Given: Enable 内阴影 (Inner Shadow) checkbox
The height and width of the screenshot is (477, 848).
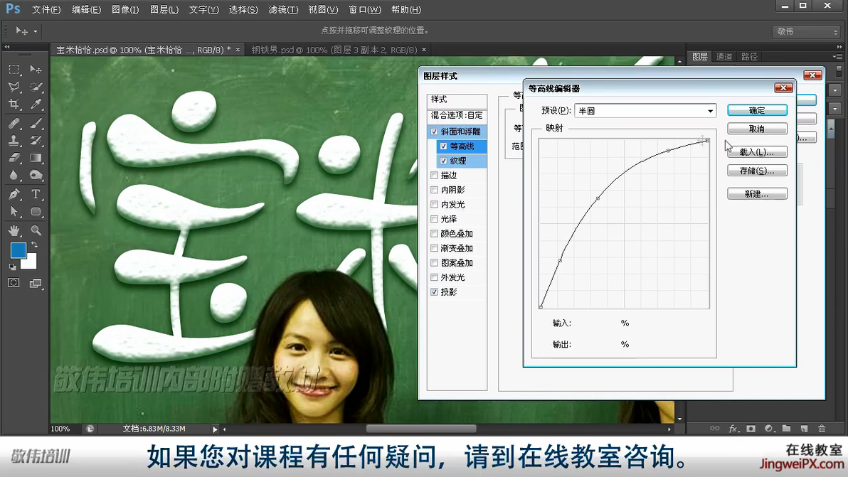Looking at the screenshot, I should (x=434, y=190).
